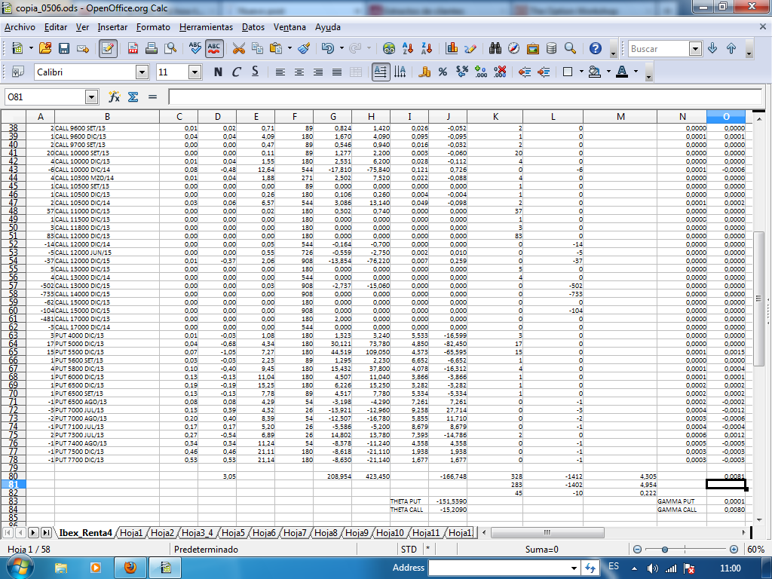772x579 pixels.
Task: Insert Sum formula
Action: (x=133, y=97)
